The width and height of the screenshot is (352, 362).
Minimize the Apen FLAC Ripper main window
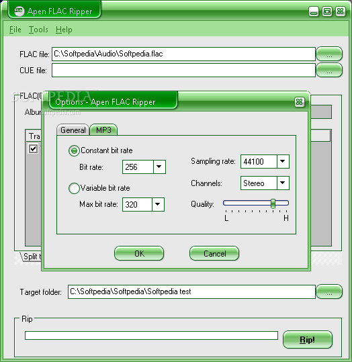[314, 11]
